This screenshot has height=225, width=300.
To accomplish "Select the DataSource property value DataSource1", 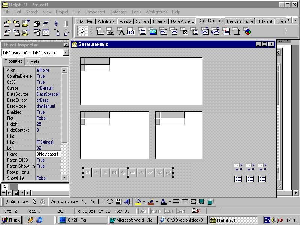I will tap(48, 94).
